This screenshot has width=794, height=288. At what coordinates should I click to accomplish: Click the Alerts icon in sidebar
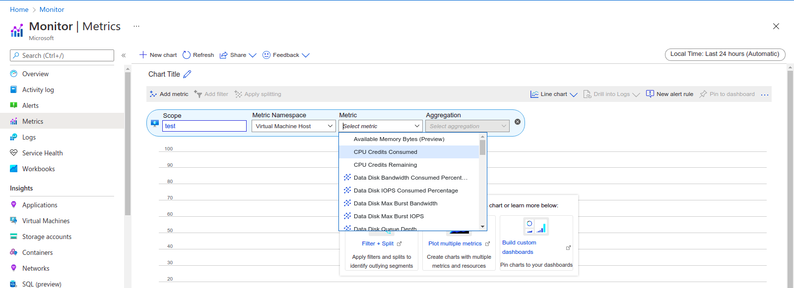coord(13,105)
